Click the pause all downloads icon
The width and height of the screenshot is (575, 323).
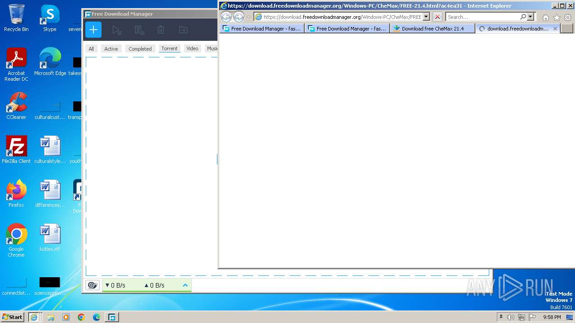pyautogui.click(x=139, y=30)
